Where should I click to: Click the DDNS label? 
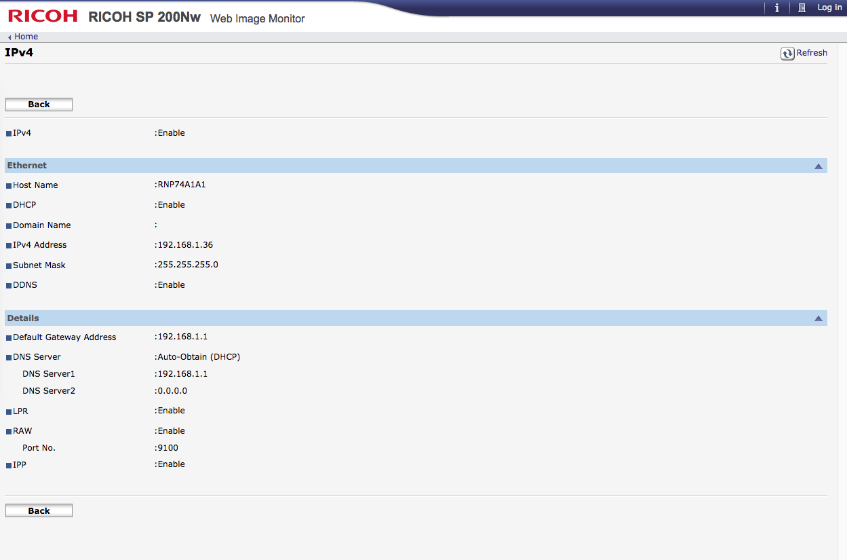coord(25,285)
